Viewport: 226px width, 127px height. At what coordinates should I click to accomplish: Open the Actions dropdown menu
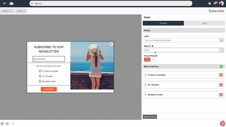pyautogui.click(x=7, y=11)
